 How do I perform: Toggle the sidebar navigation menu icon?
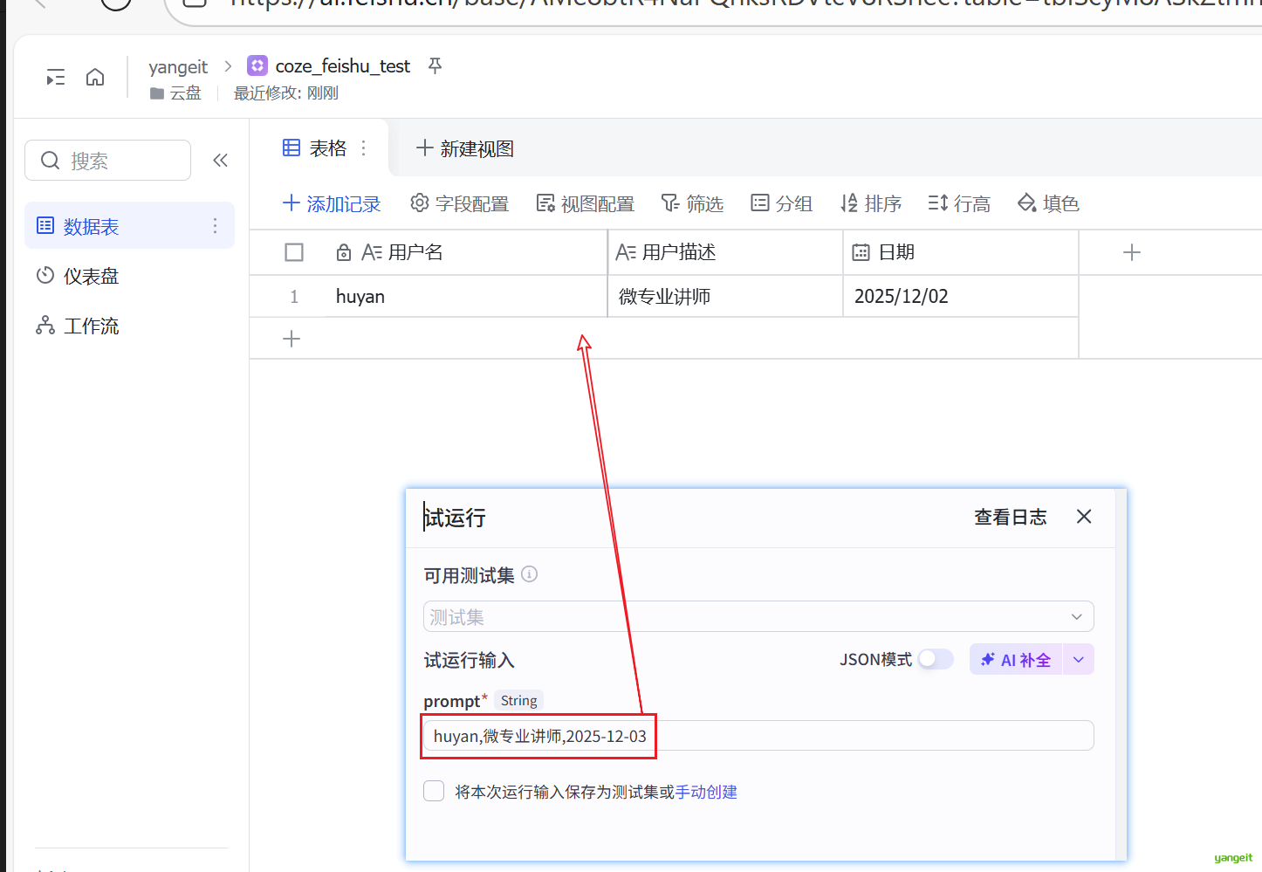click(56, 78)
